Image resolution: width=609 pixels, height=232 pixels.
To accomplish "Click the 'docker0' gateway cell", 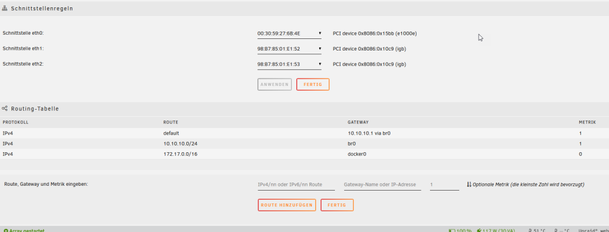I will click(x=357, y=154).
